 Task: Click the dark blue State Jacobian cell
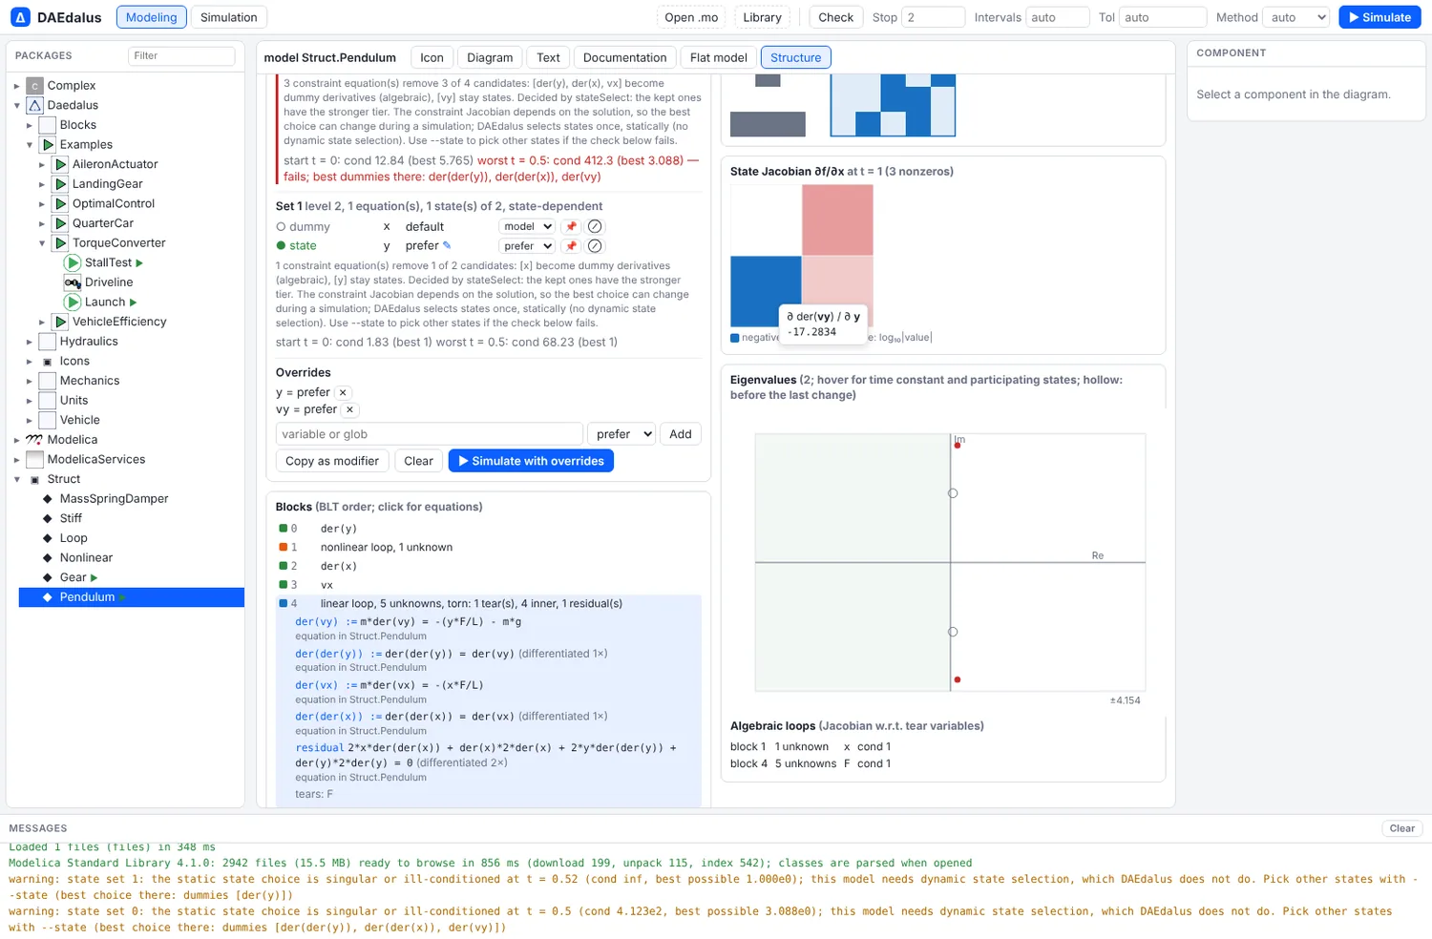pyautogui.click(x=766, y=292)
